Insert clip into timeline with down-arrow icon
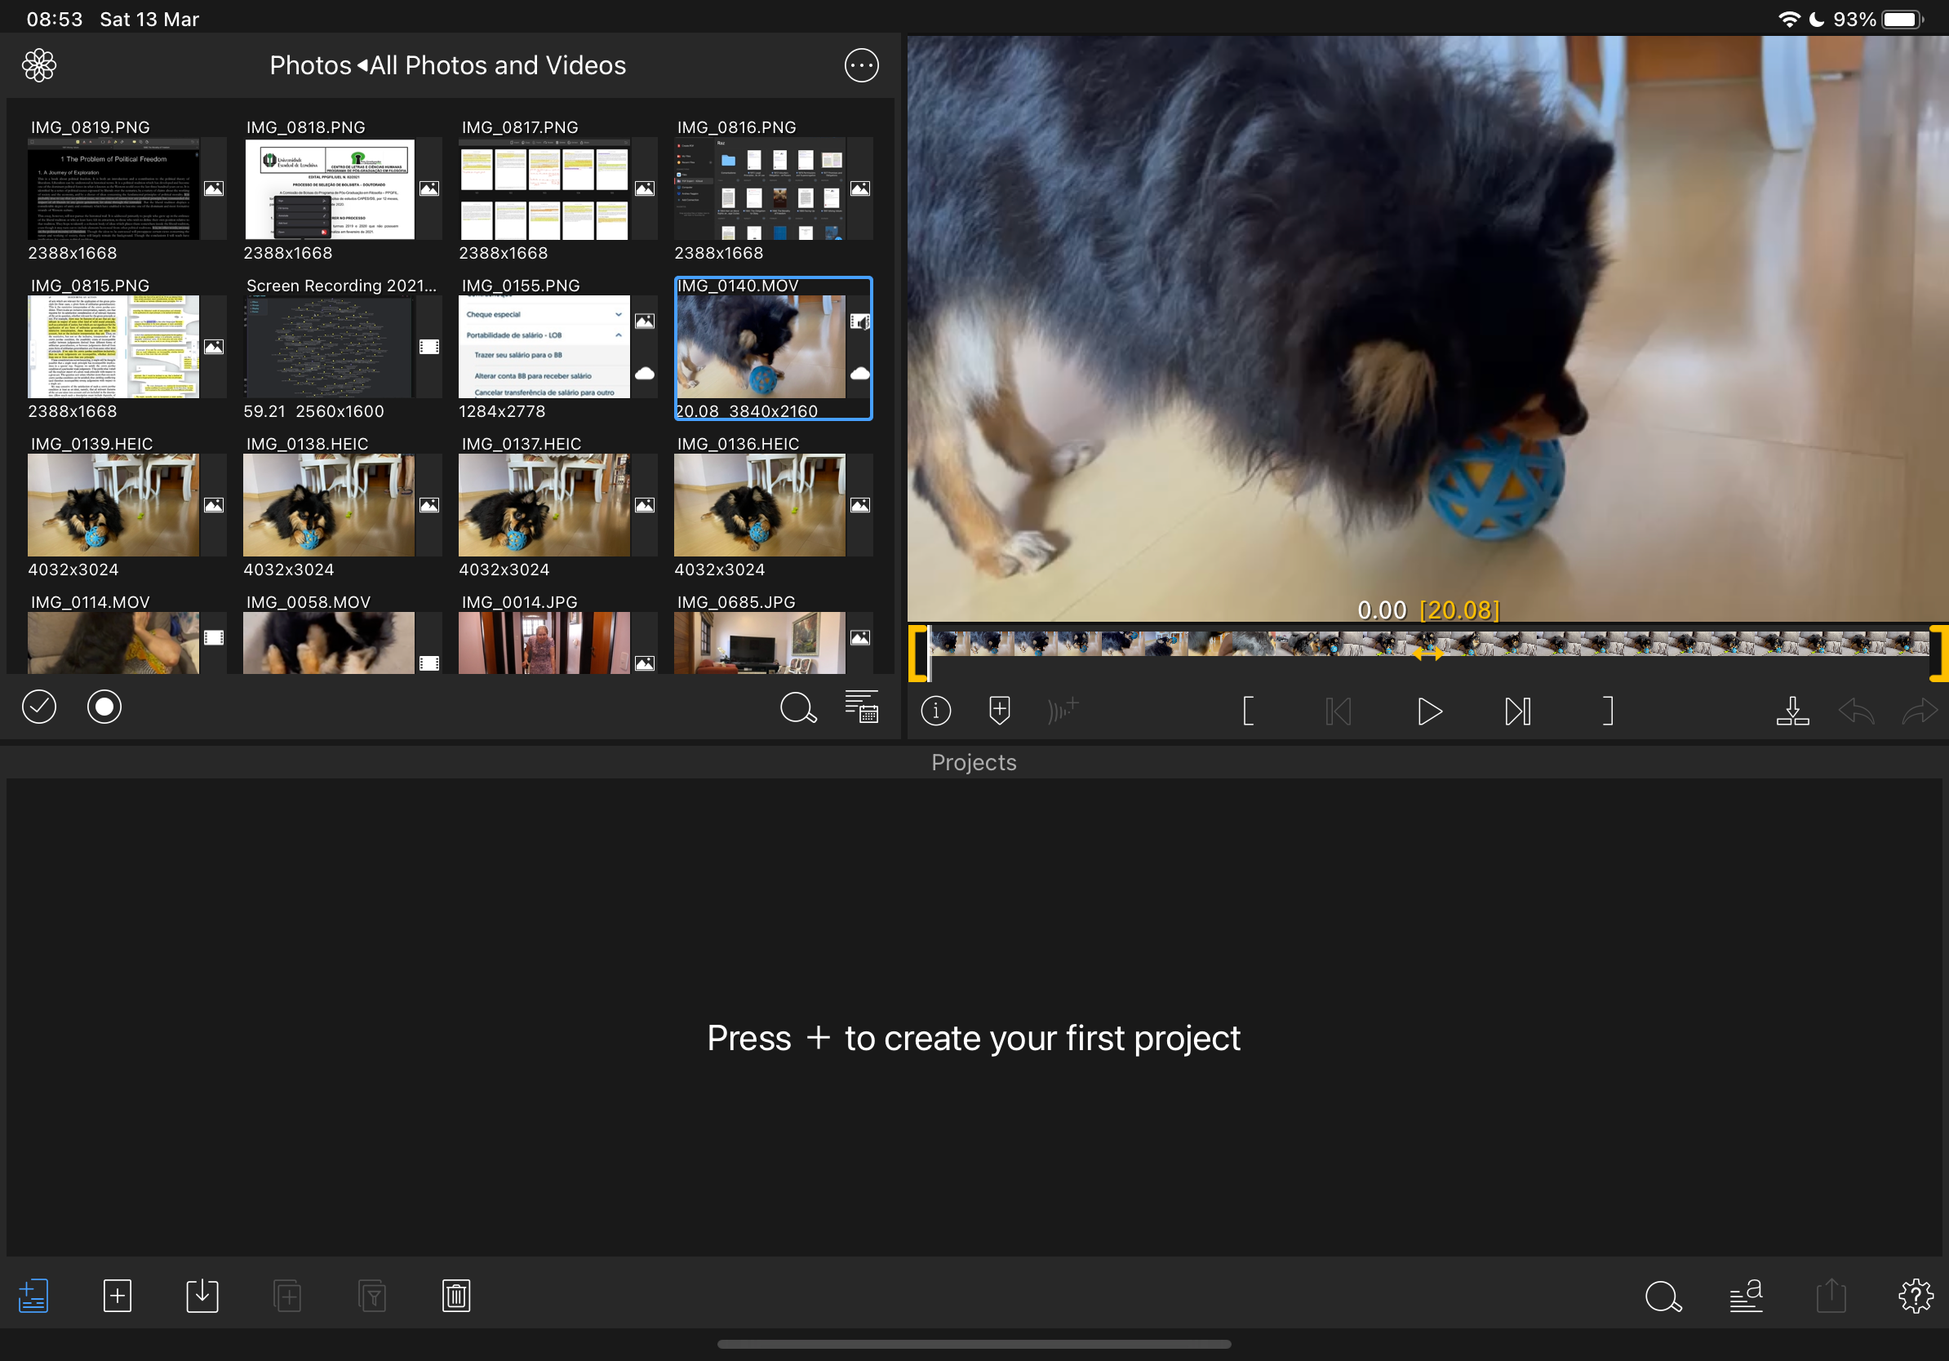Viewport: 1949px width, 1361px height. click(1792, 711)
